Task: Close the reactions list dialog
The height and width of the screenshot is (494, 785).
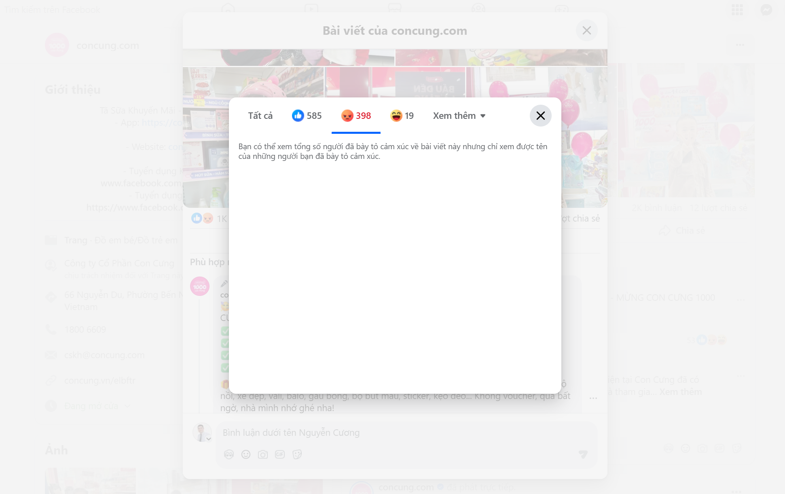Action: point(540,116)
